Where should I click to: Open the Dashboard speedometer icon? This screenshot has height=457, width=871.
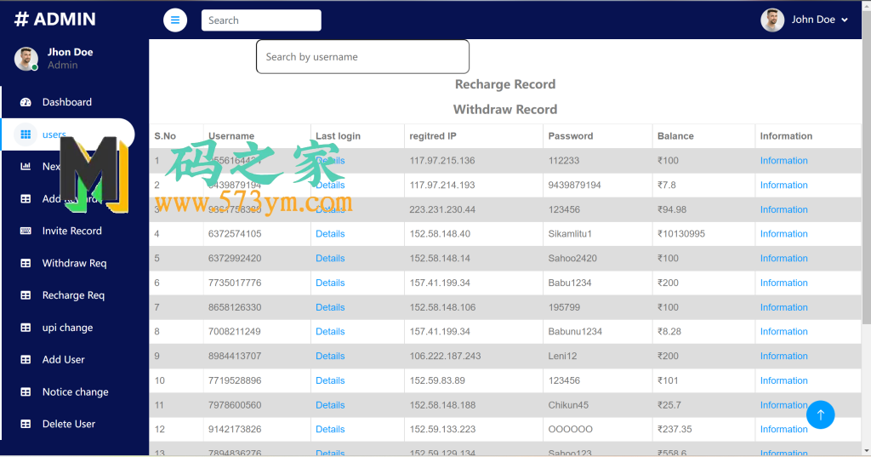pyautogui.click(x=26, y=102)
